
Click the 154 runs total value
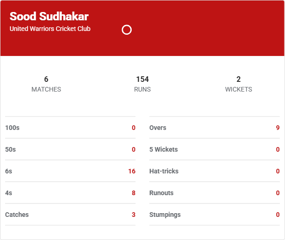pyautogui.click(x=142, y=79)
